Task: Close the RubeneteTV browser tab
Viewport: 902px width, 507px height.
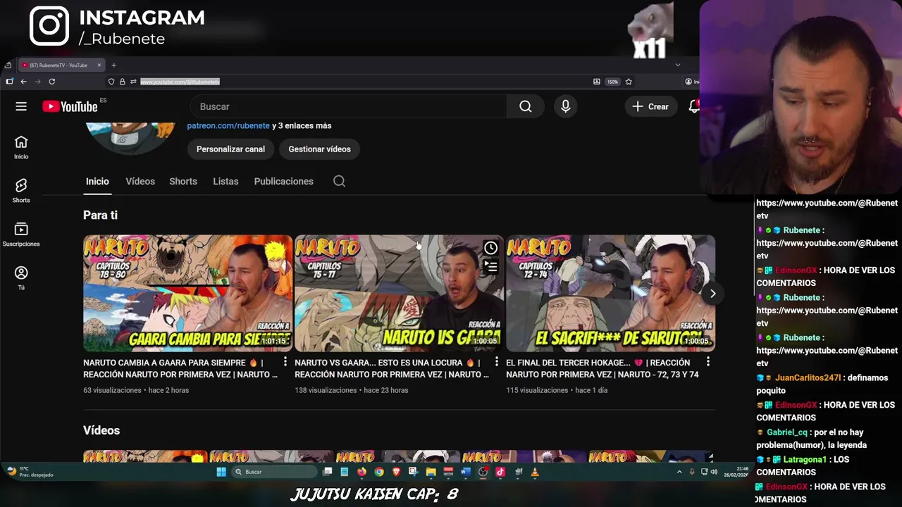Action: [x=99, y=65]
